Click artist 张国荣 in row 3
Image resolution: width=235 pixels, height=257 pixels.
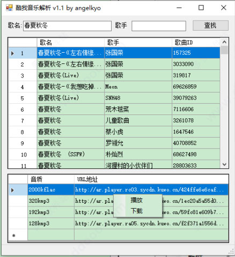tap(138, 75)
